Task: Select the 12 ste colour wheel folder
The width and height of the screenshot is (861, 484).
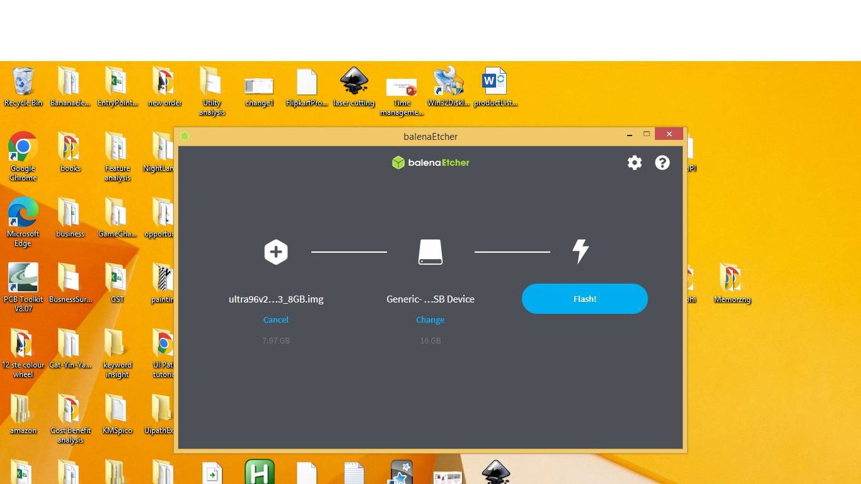Action: [23, 353]
